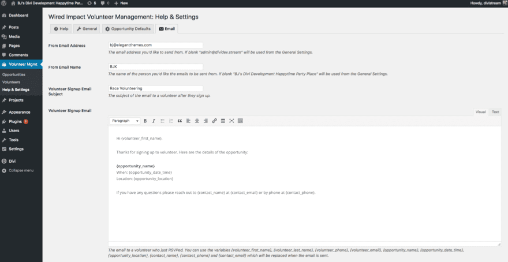Screen dimensions: 508x262
Task: Open the Volunteers submenu link
Action: (12, 82)
